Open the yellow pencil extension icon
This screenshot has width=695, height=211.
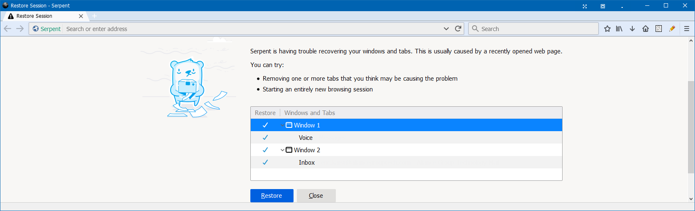click(x=672, y=29)
